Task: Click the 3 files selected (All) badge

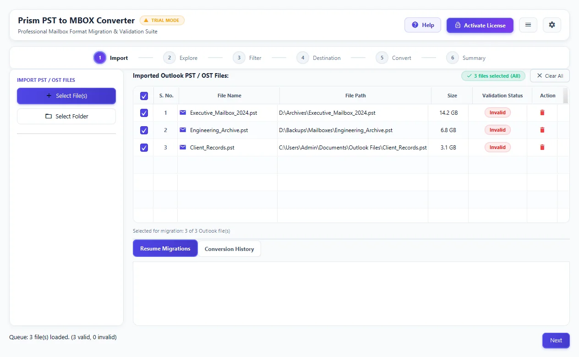Action: (493, 76)
